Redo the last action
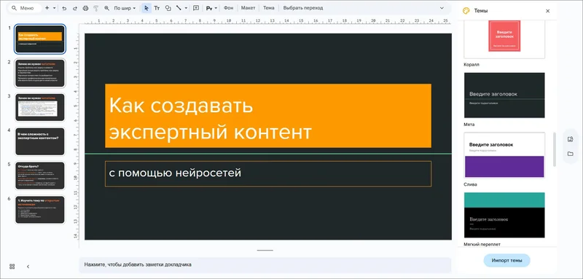 point(75,8)
